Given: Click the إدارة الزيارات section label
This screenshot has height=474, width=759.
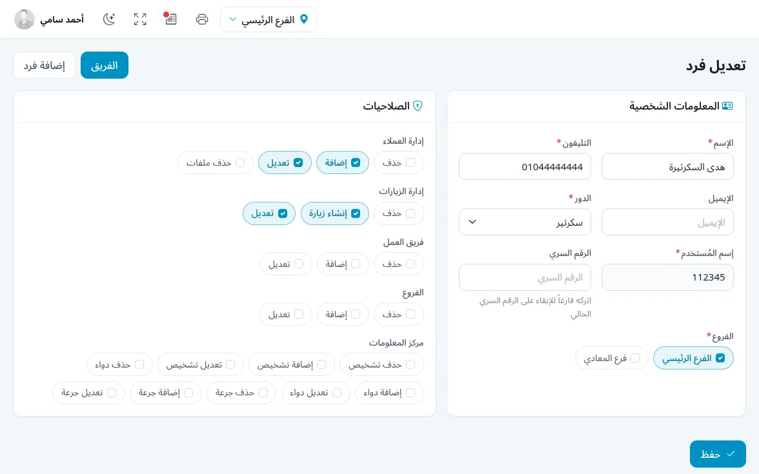Looking at the screenshot, I should click(x=401, y=191).
